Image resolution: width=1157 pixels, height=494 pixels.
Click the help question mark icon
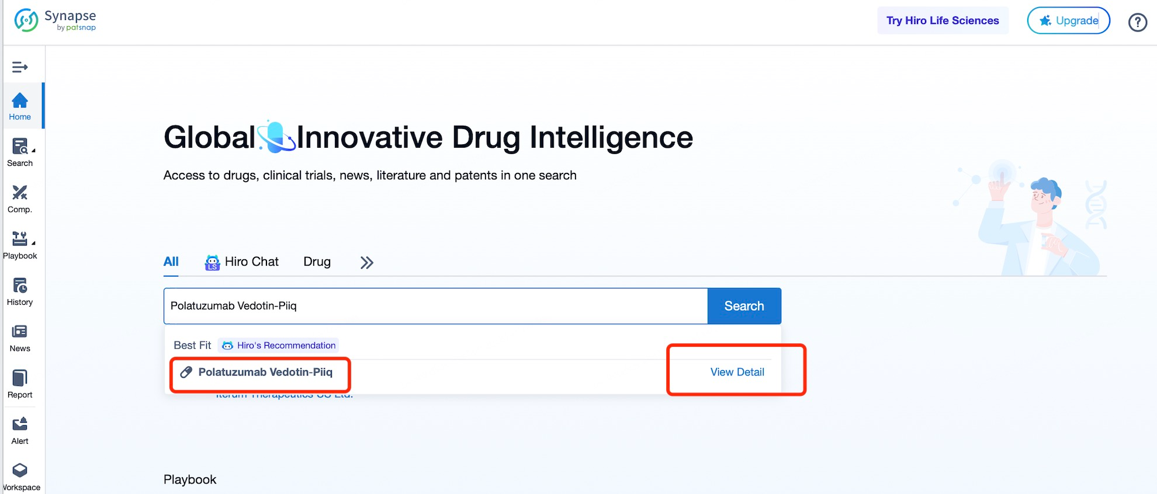coord(1137,22)
